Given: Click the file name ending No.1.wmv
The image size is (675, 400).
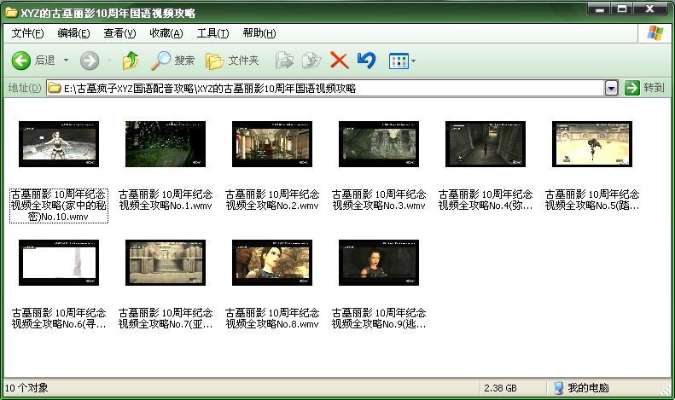Looking at the screenshot, I should tap(166, 200).
